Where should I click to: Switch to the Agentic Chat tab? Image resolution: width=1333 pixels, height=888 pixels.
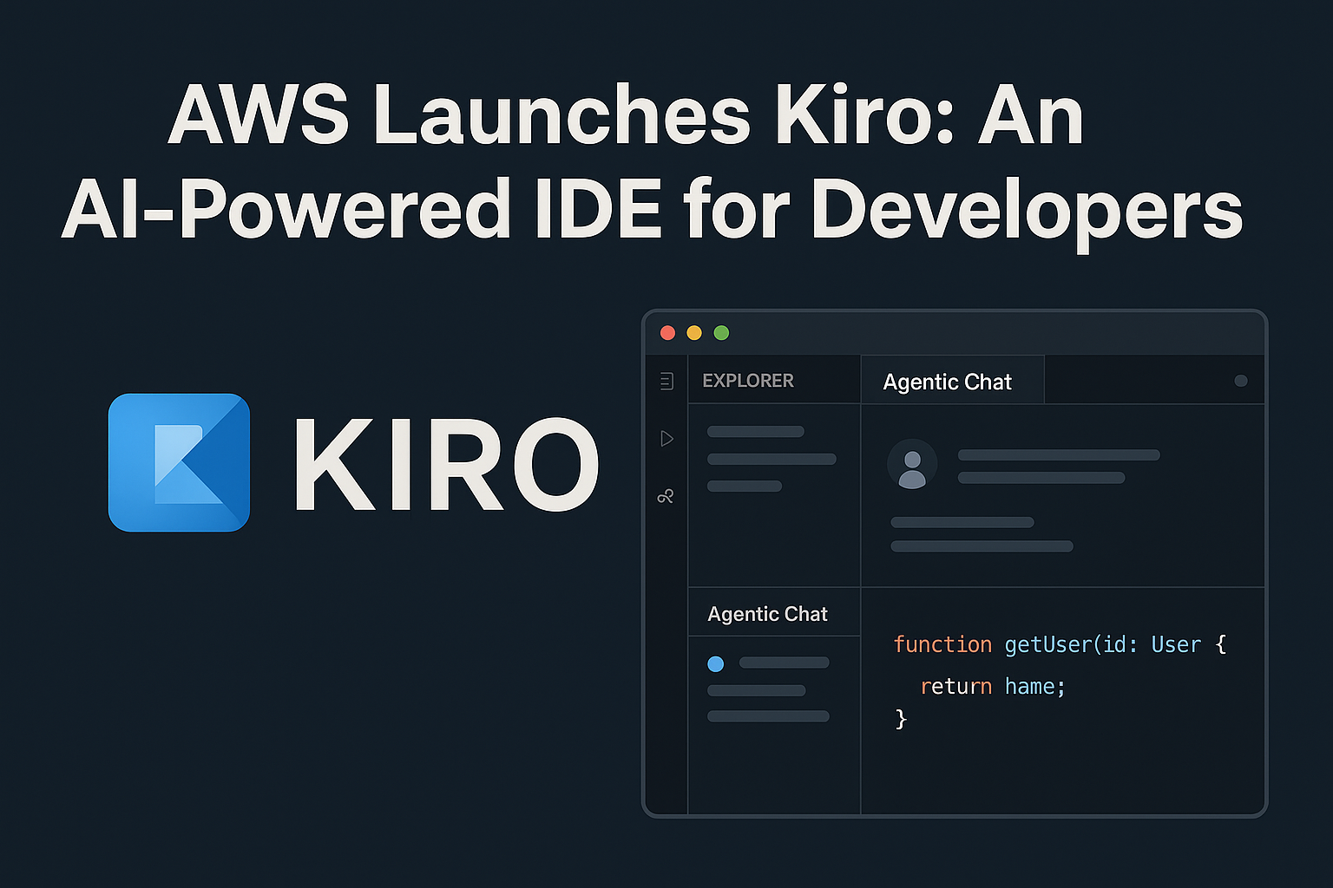pos(947,382)
